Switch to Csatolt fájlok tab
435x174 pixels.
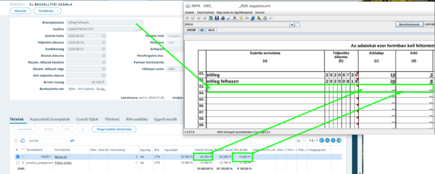87,119
